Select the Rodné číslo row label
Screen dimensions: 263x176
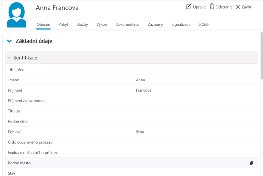(x=18, y=121)
